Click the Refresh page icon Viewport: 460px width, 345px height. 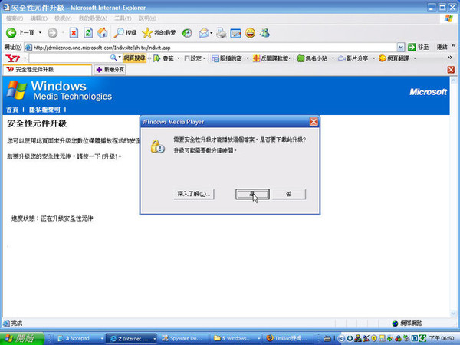(x=88, y=32)
